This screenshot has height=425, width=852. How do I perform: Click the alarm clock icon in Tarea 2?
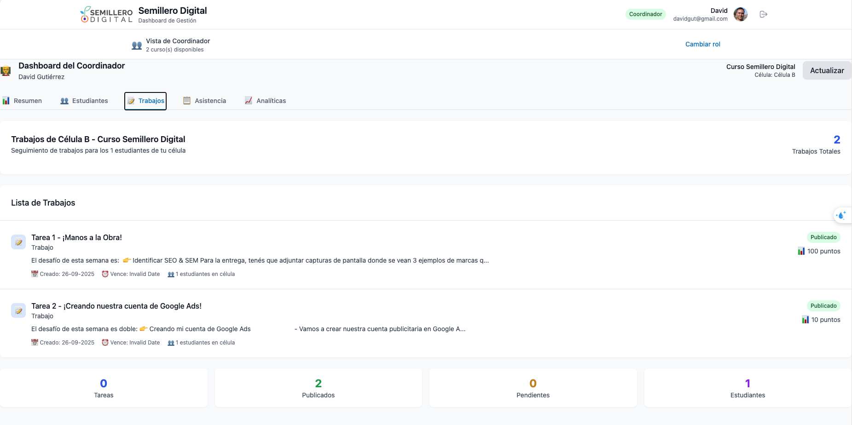(105, 343)
